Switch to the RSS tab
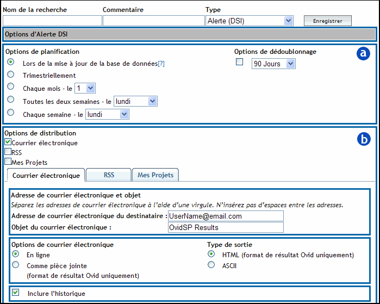 tap(109, 175)
